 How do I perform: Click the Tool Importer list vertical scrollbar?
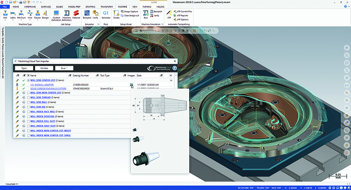click(x=176, y=81)
